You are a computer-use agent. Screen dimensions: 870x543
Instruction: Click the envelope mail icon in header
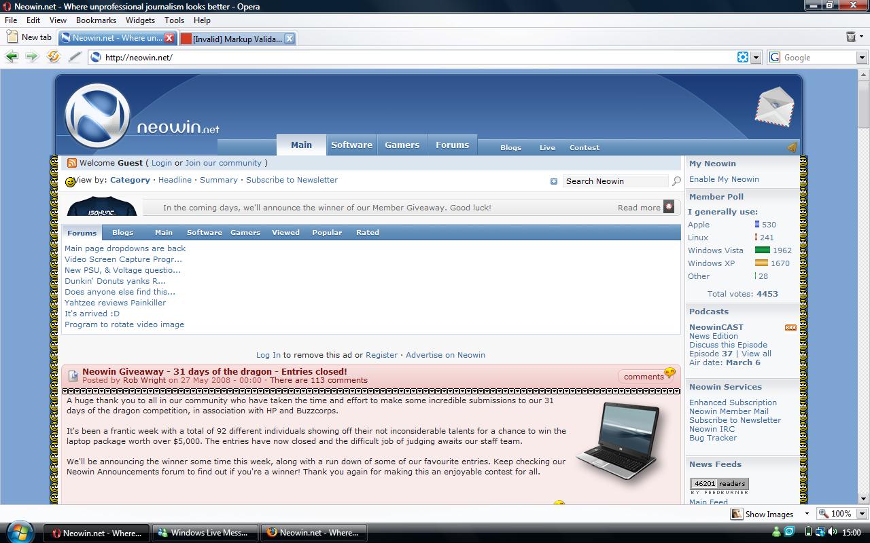pos(774,107)
